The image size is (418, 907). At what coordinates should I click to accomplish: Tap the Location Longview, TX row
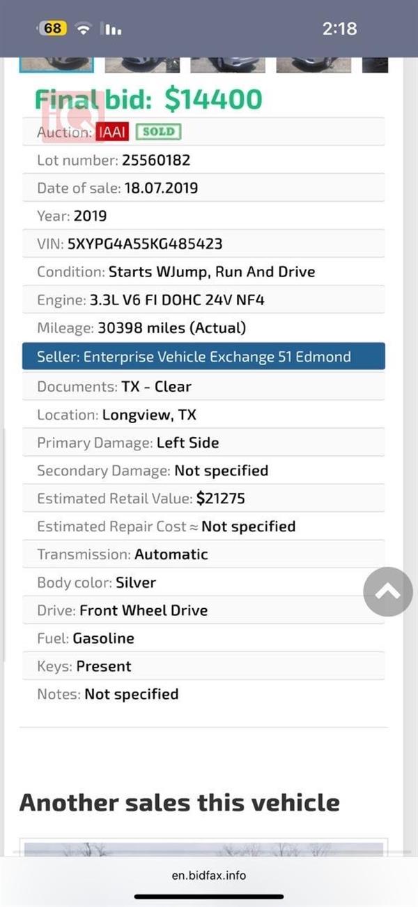coord(203,415)
